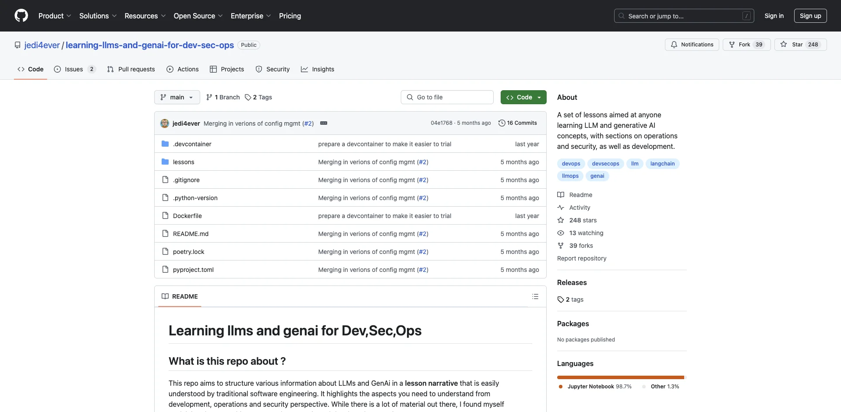
Task: Fork the repository with the Fork button
Action: tap(747, 45)
